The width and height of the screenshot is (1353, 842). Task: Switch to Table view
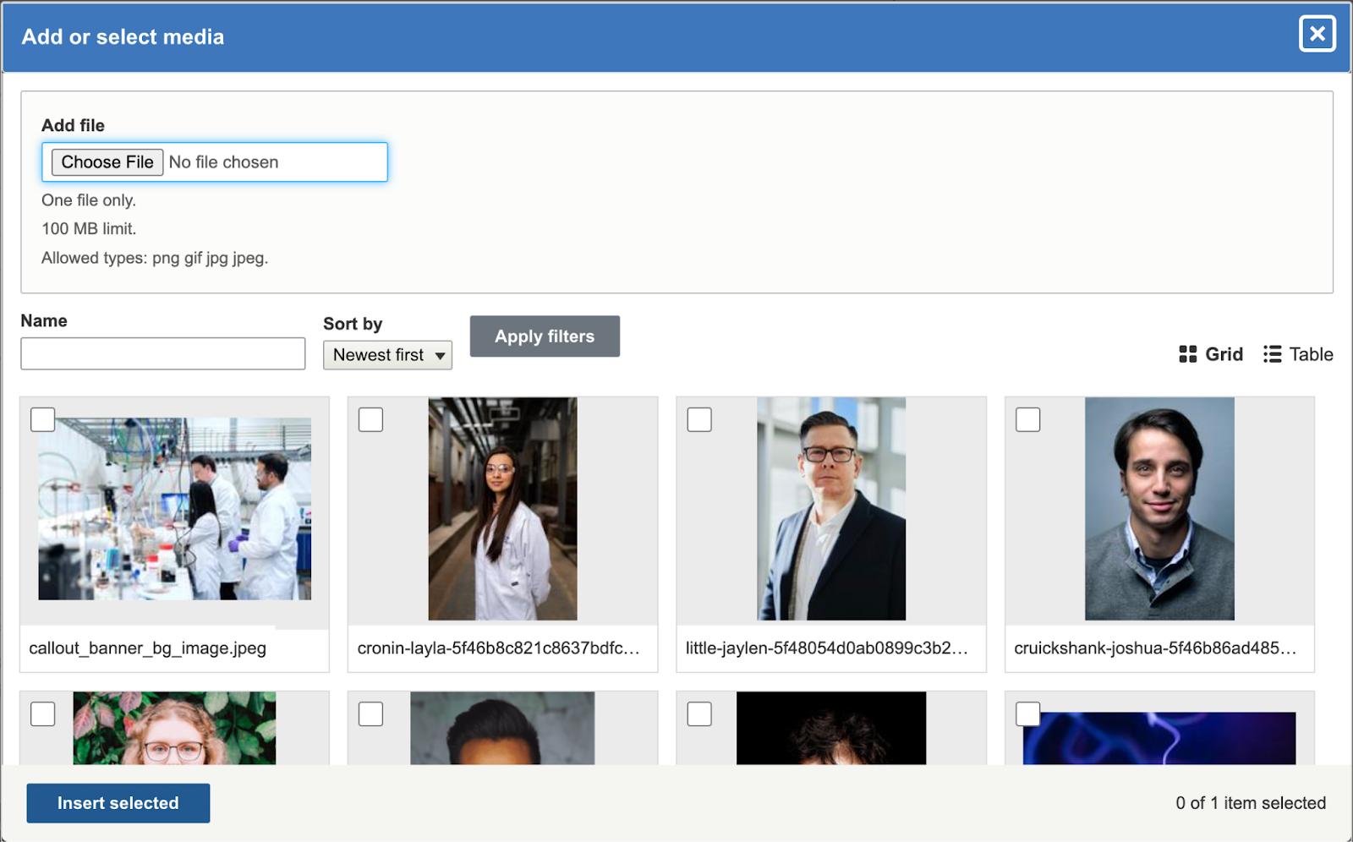point(1298,354)
